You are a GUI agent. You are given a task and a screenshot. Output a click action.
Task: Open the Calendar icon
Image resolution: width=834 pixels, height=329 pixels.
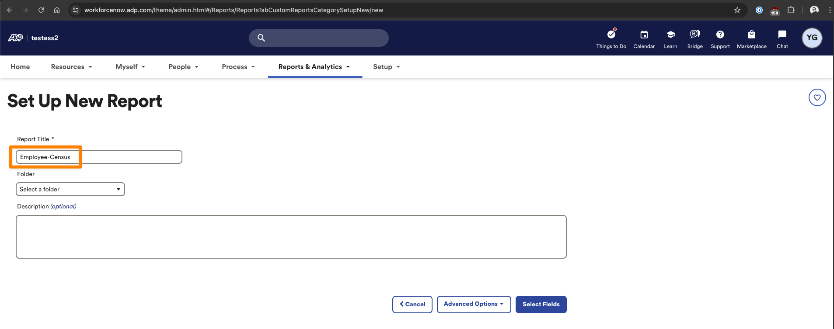(644, 35)
